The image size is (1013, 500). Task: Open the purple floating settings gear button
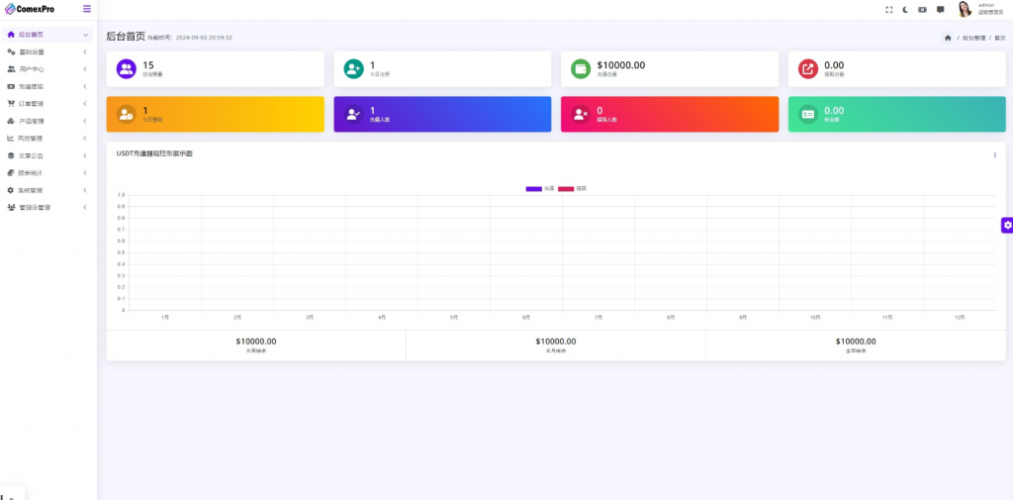click(x=1007, y=225)
